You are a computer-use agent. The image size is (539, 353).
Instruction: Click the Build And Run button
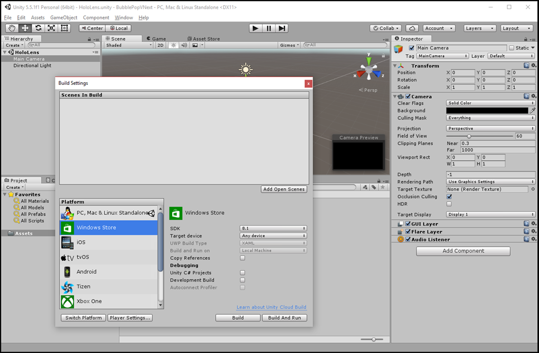pos(285,318)
